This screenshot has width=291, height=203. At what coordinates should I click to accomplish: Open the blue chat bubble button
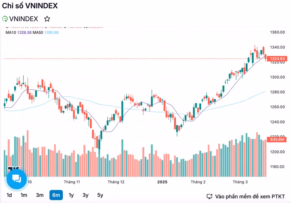pos(17,179)
